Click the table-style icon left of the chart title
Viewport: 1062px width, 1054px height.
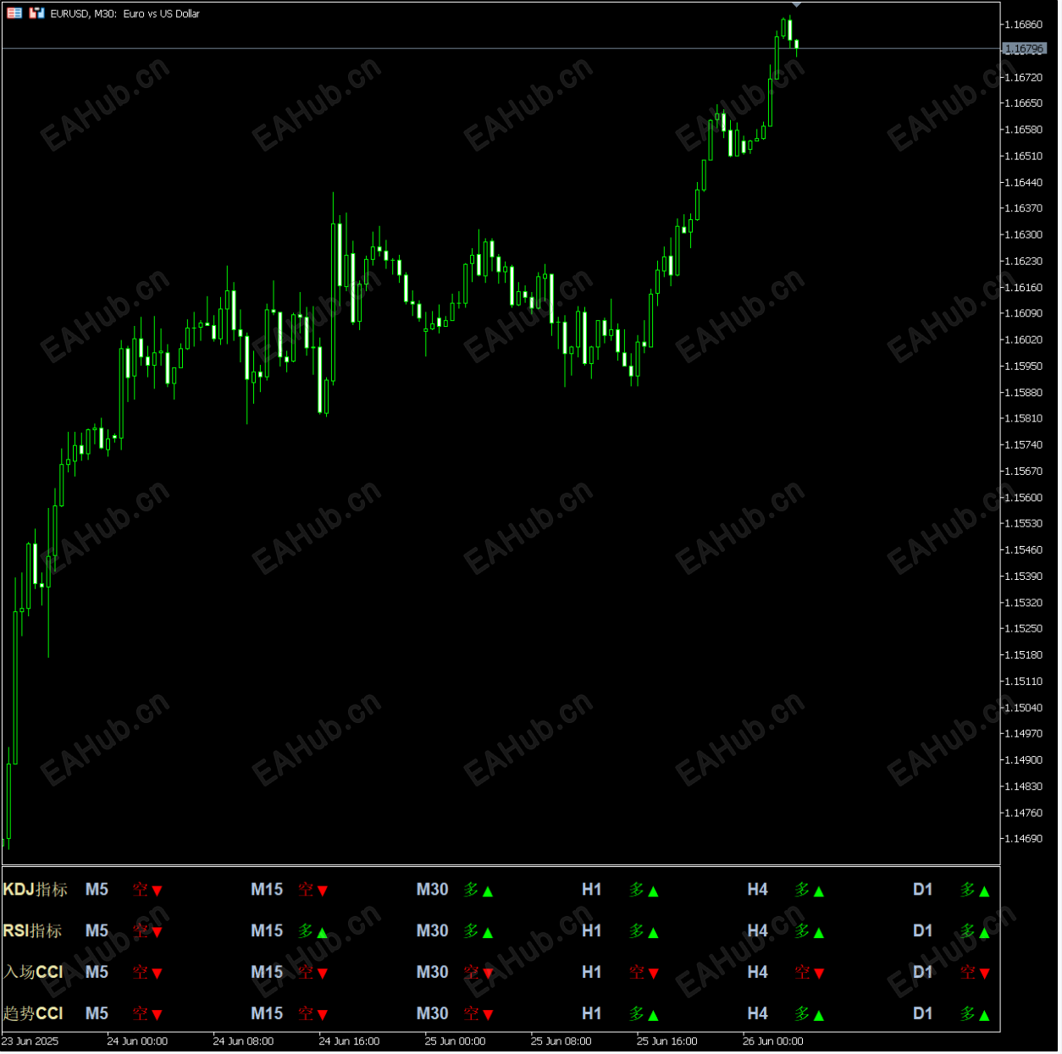pyautogui.click(x=14, y=14)
